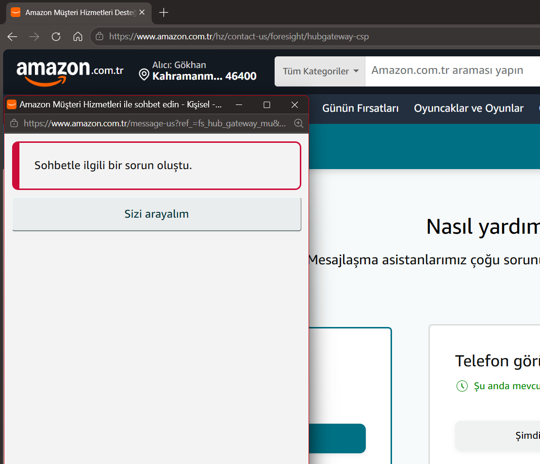Close the Amazon Müşteri Hizmetleri tab
This screenshot has width=540, height=464.
[142, 13]
